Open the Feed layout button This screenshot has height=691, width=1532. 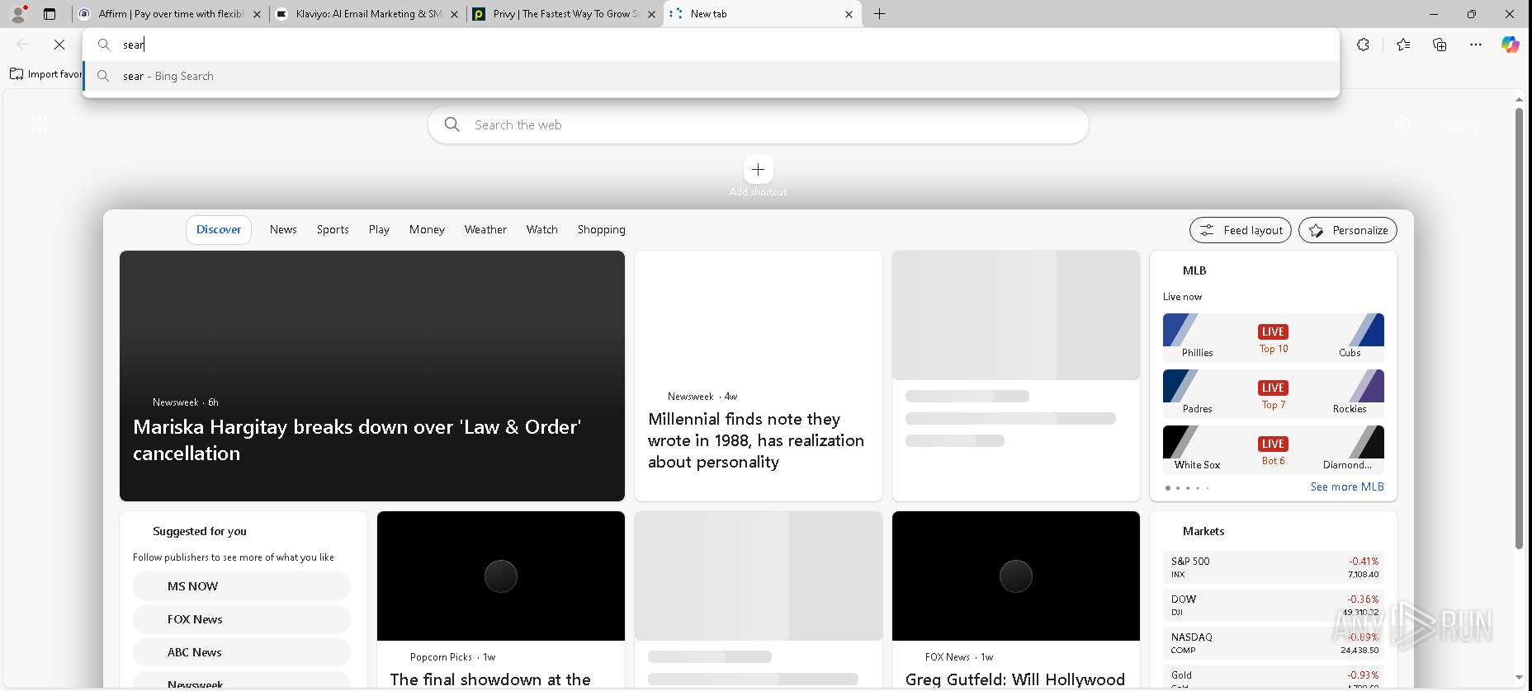pos(1241,230)
